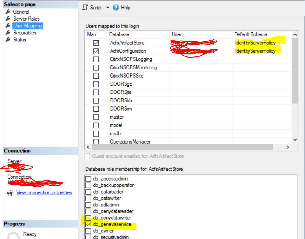The width and height of the screenshot is (305, 239).
Task: Click the database list scroll up arrow
Action: [x=295, y=35]
